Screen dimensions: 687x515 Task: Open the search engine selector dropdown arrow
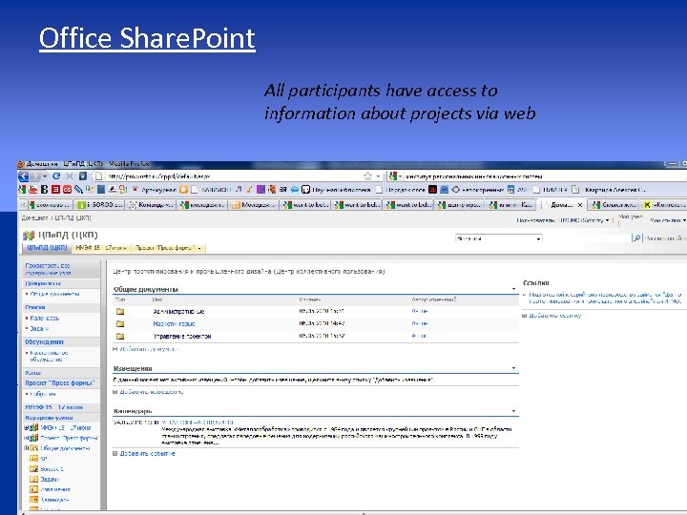(x=400, y=176)
